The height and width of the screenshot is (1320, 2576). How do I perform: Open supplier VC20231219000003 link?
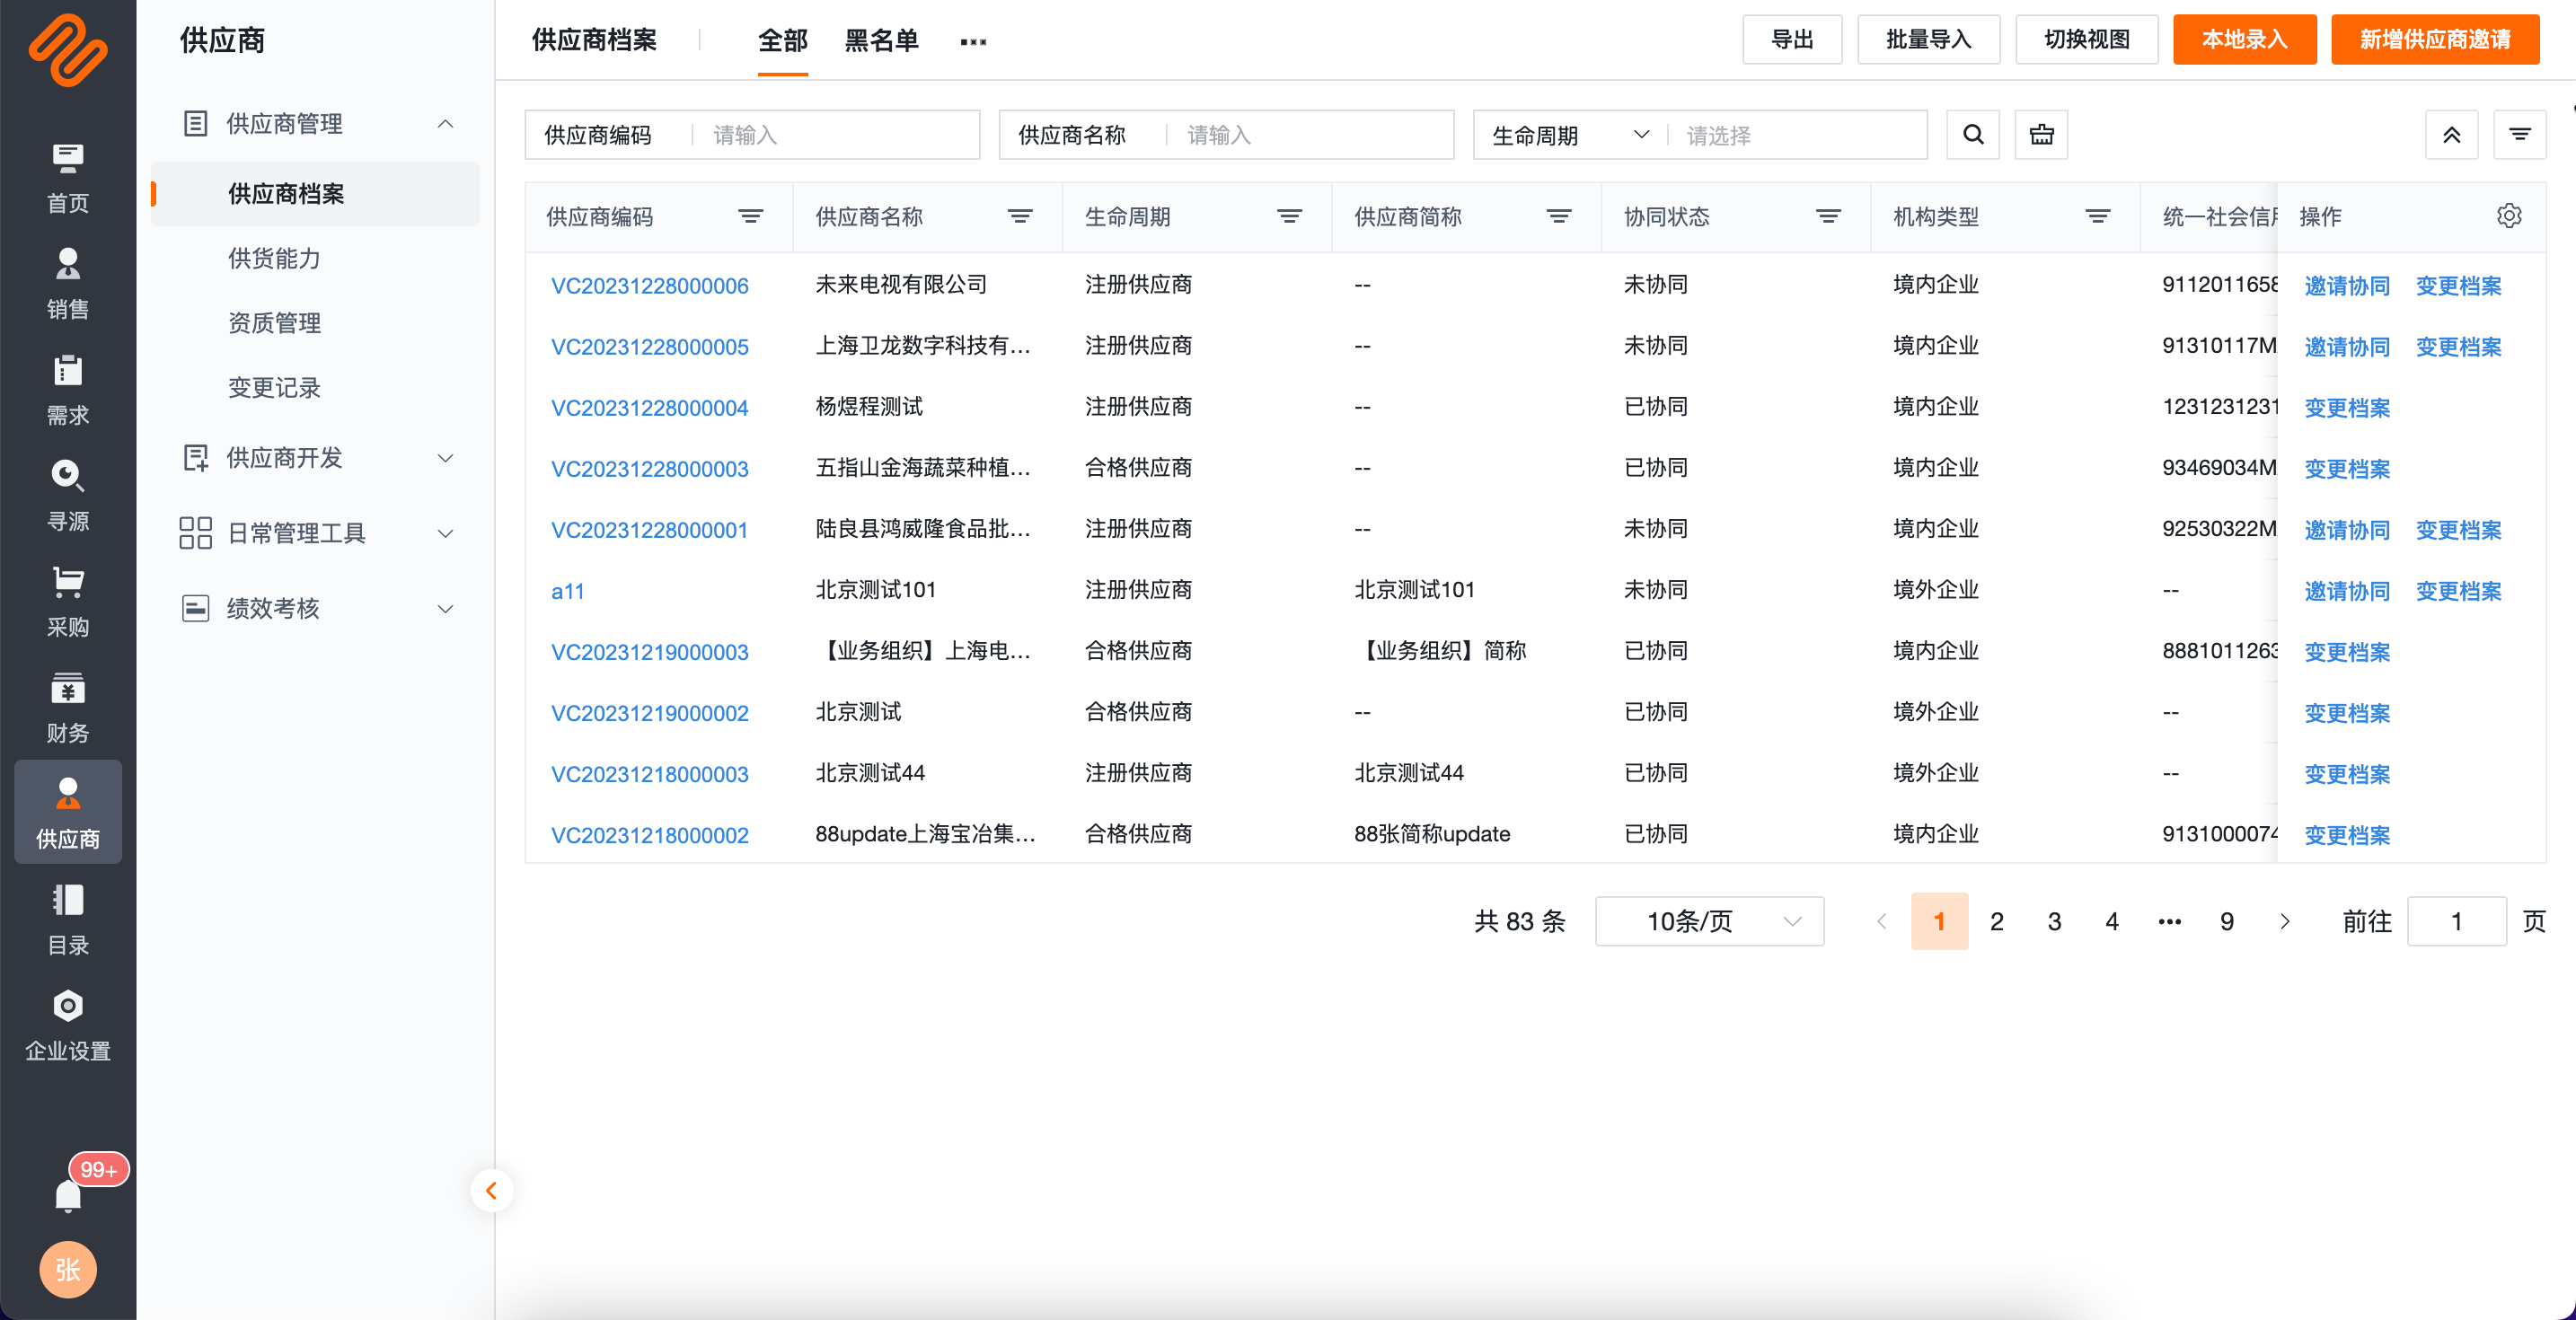tap(649, 652)
